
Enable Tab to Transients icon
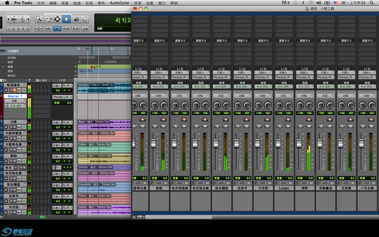[x=48, y=28]
